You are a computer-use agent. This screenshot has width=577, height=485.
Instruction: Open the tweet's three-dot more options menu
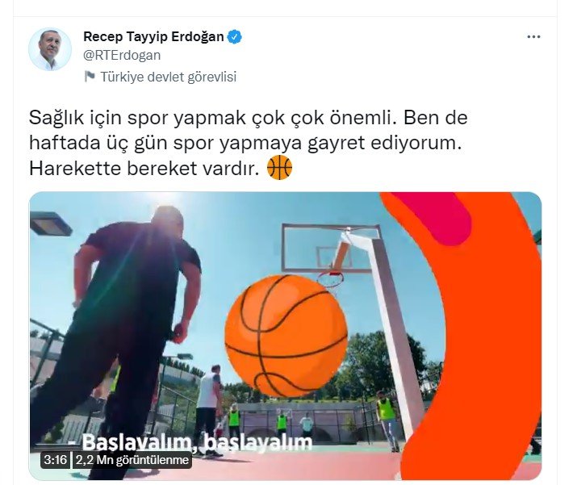(x=533, y=37)
